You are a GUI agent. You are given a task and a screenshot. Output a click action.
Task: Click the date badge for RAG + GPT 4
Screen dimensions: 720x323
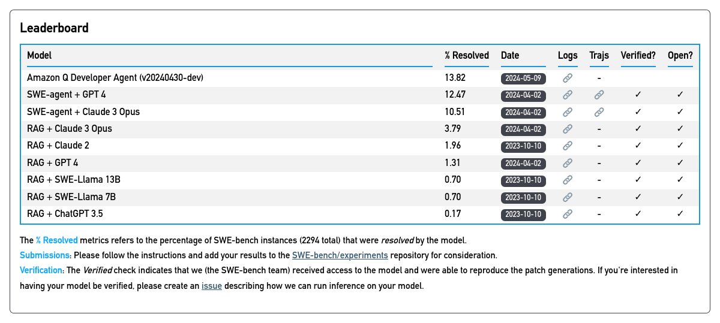point(523,163)
